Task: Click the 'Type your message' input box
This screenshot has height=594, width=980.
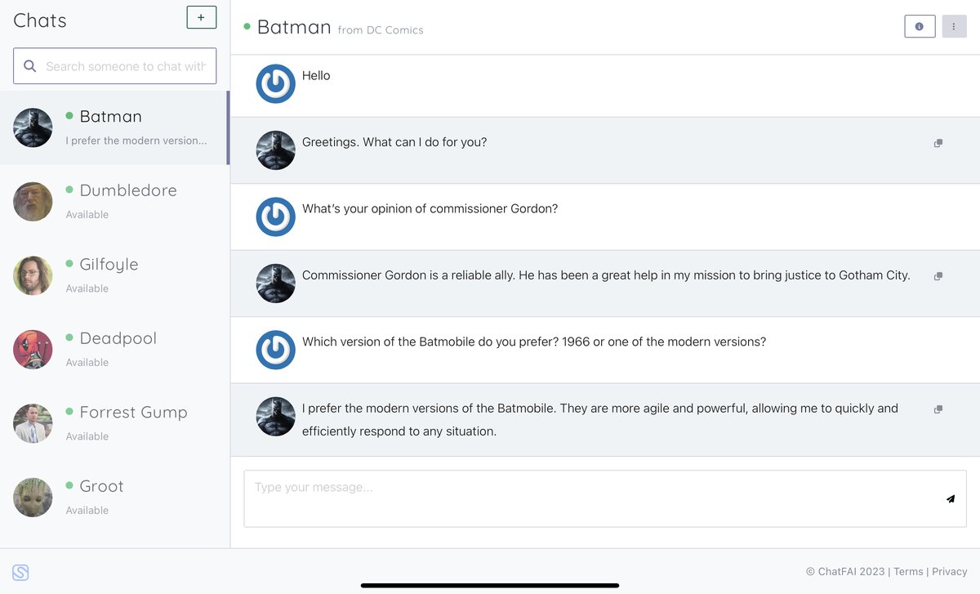Action: click(x=605, y=498)
